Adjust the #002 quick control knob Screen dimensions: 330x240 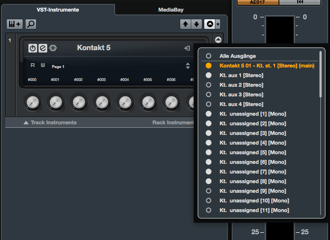pos(79,102)
